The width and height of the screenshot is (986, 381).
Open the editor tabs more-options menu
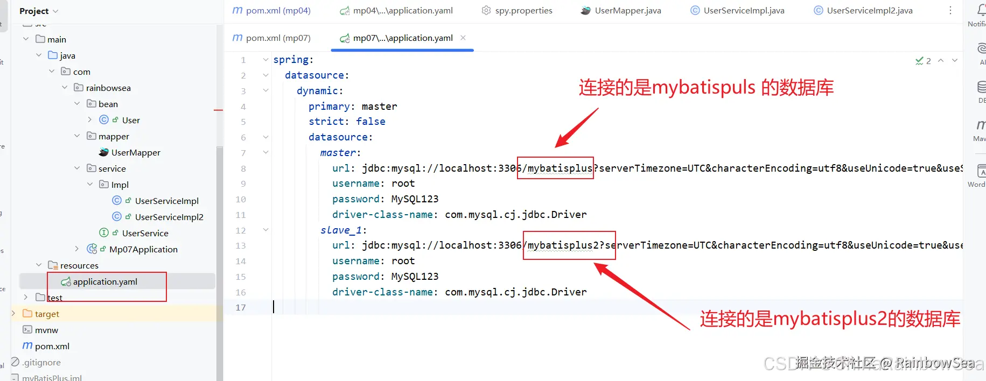pos(950,10)
